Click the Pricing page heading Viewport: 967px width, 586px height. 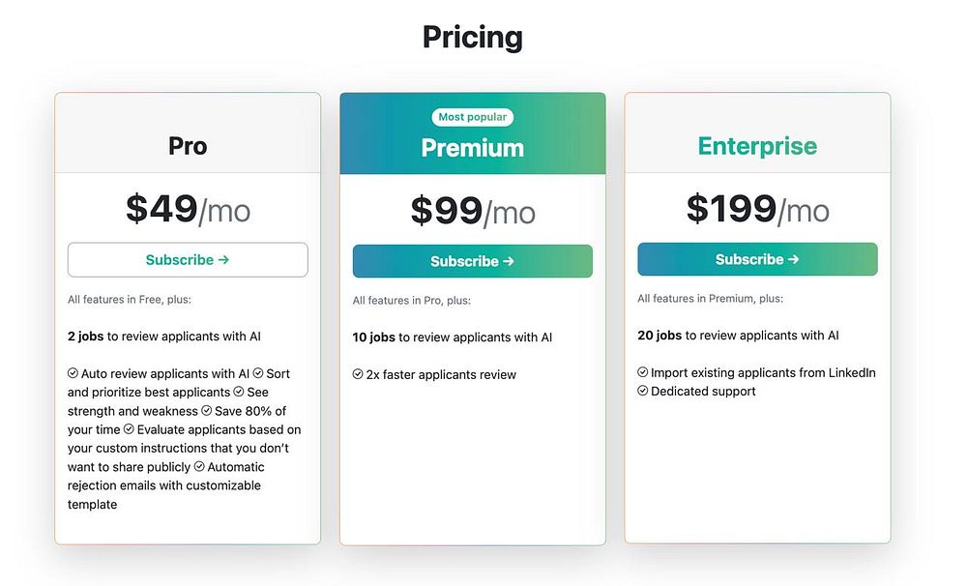coord(472,38)
